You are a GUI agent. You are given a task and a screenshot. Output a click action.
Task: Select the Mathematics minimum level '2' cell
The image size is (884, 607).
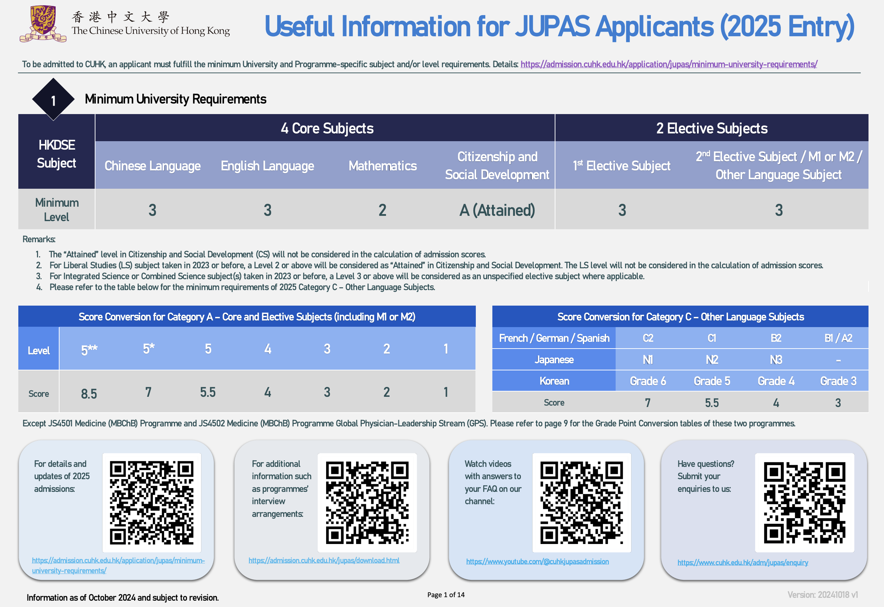(382, 210)
